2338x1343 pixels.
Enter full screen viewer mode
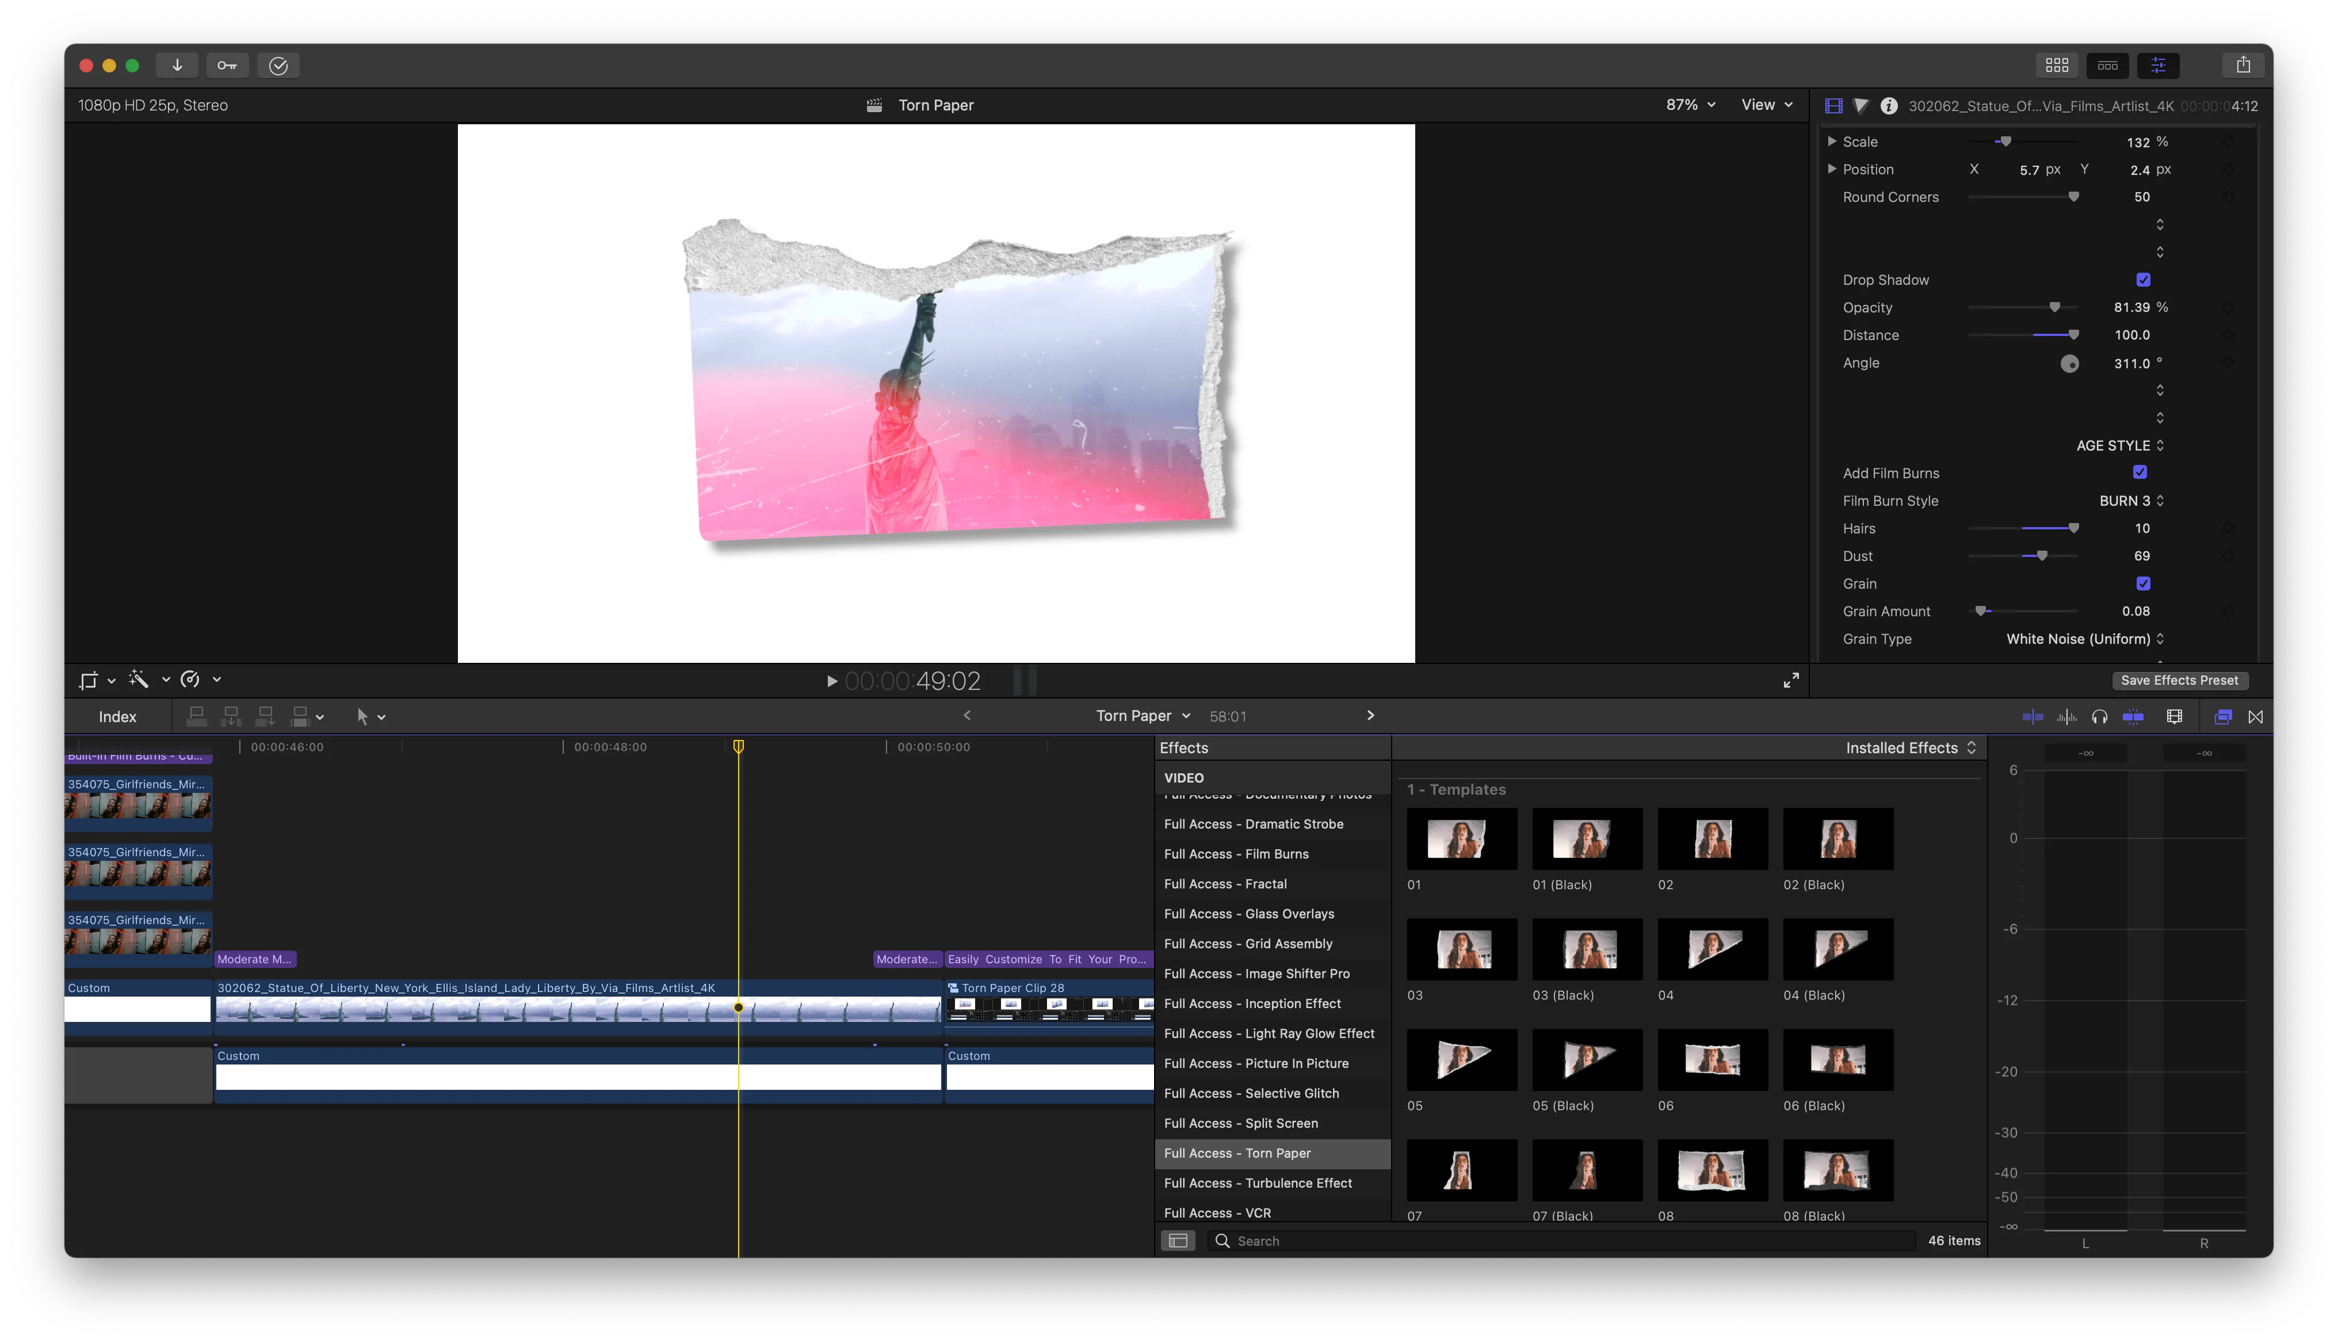coord(1790,681)
